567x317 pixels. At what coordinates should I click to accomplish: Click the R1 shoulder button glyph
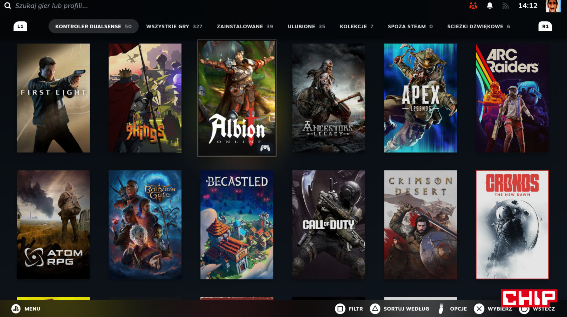point(545,26)
